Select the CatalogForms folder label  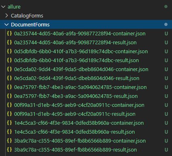(27, 16)
